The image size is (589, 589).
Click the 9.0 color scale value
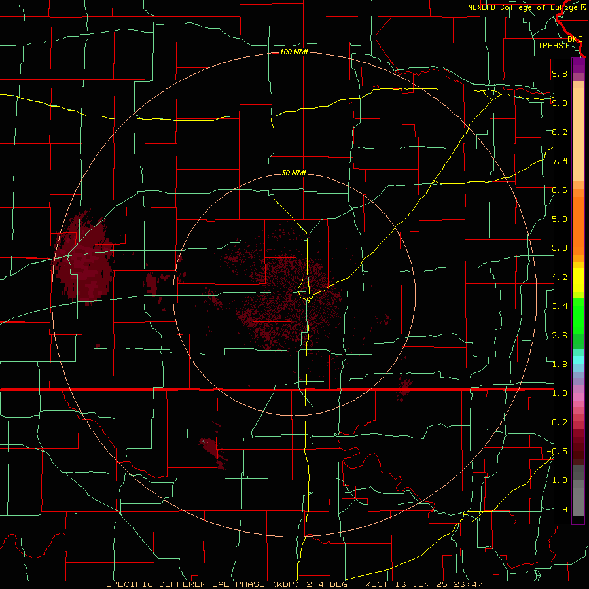tap(560, 103)
